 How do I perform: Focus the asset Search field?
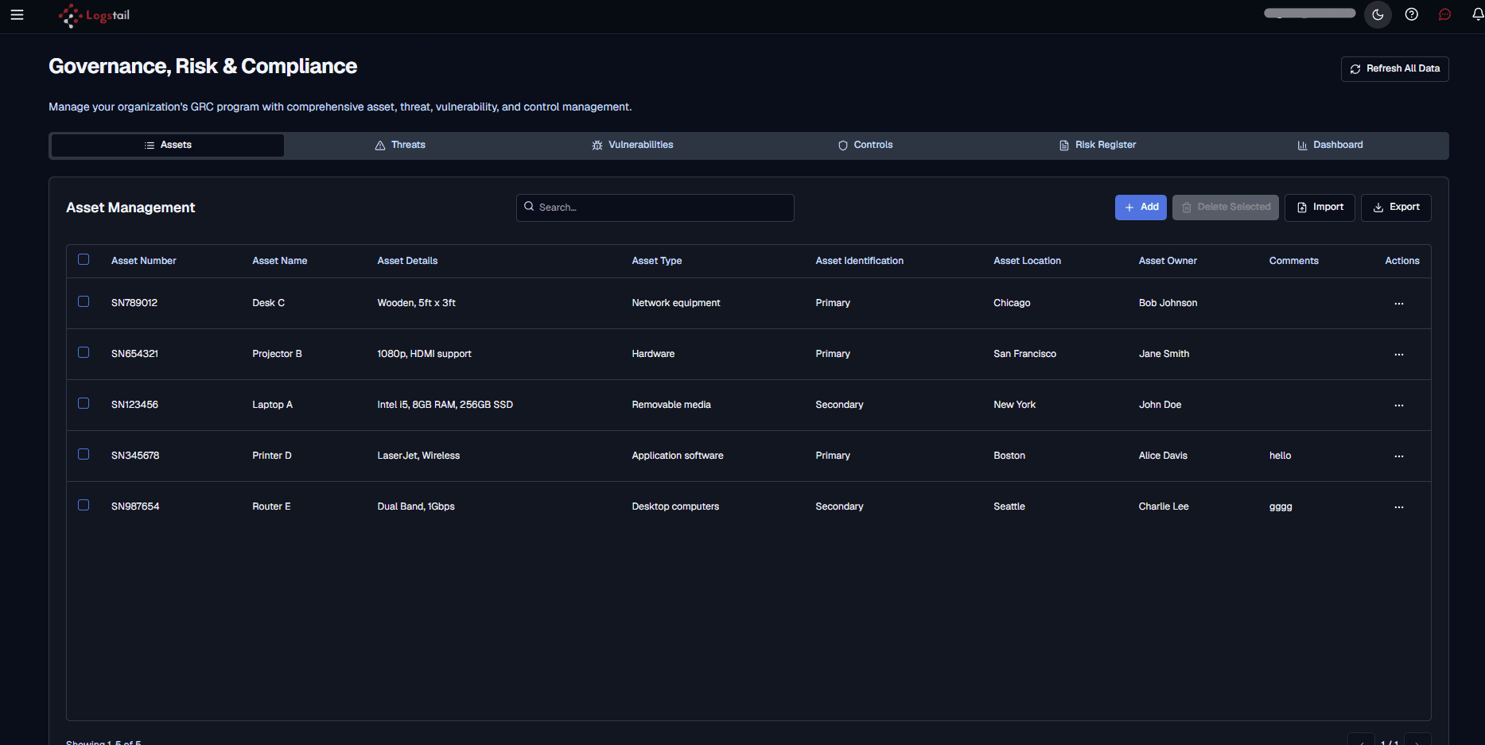point(655,208)
